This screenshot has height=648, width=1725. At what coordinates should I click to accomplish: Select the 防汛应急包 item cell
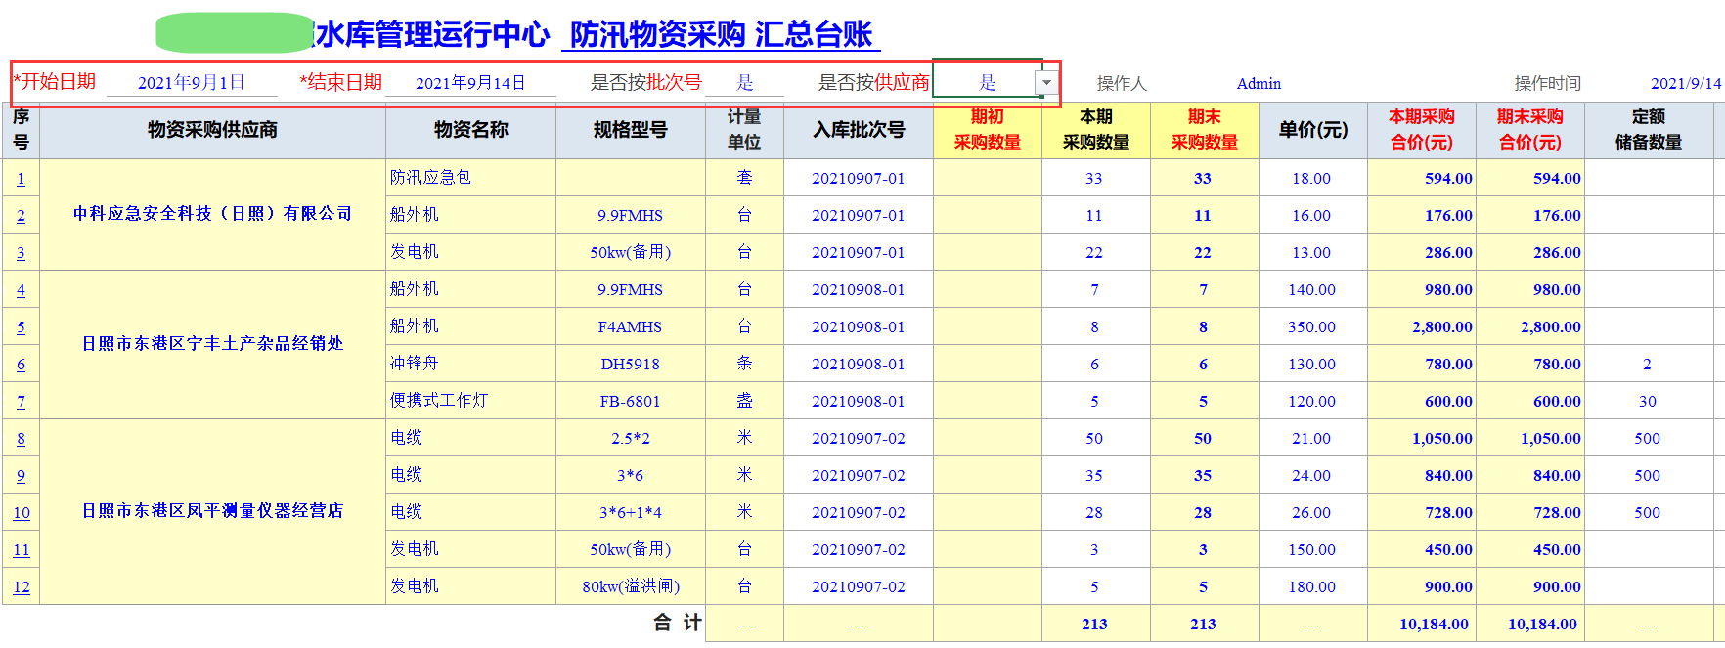pyautogui.click(x=430, y=178)
